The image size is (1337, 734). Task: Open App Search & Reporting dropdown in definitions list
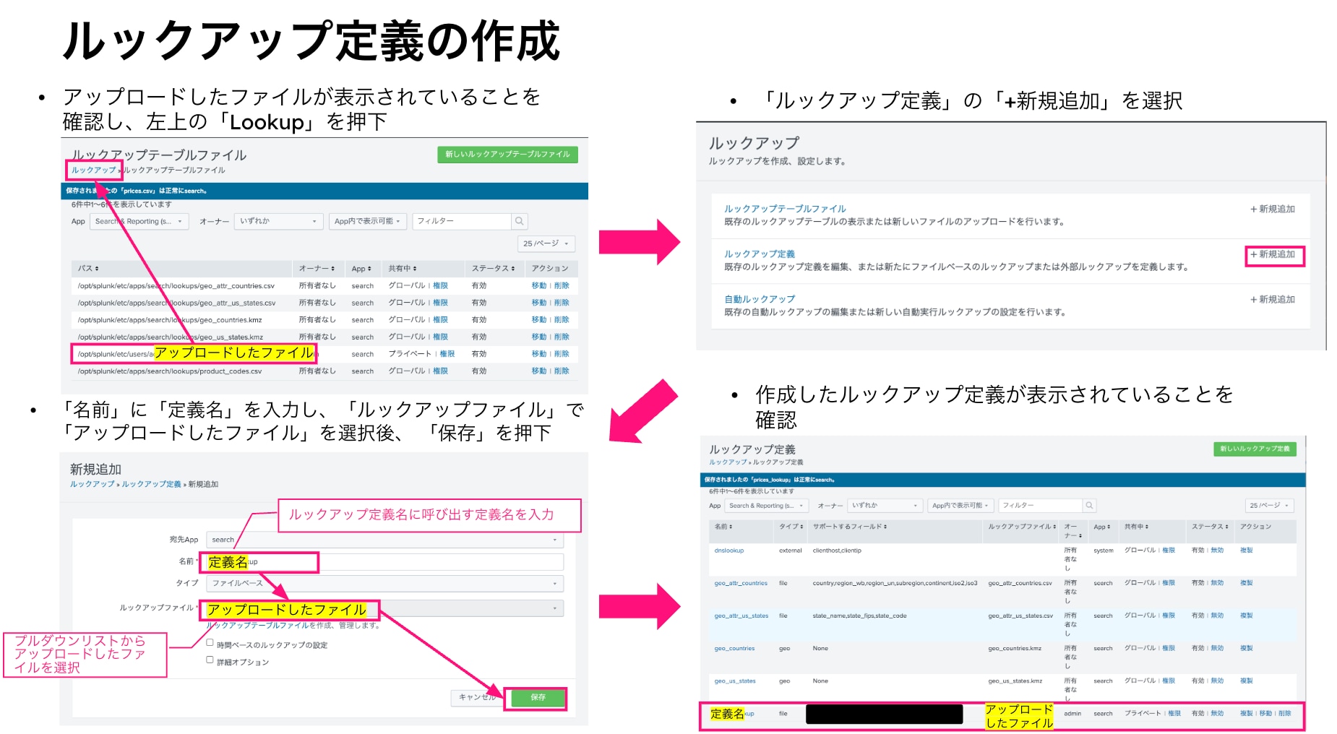[767, 506]
